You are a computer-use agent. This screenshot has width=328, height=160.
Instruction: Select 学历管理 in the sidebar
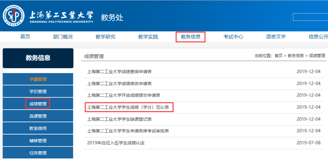pyautogui.click(x=38, y=91)
